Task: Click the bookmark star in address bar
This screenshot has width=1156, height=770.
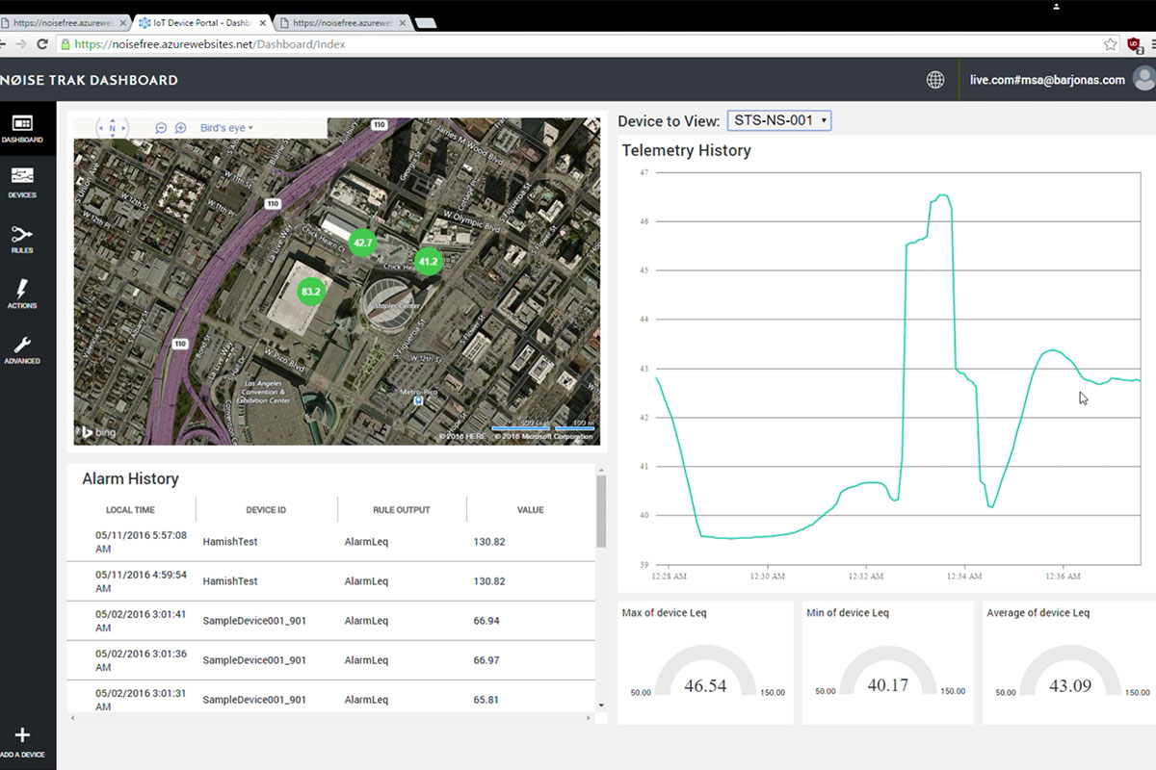Action: pos(1111,44)
